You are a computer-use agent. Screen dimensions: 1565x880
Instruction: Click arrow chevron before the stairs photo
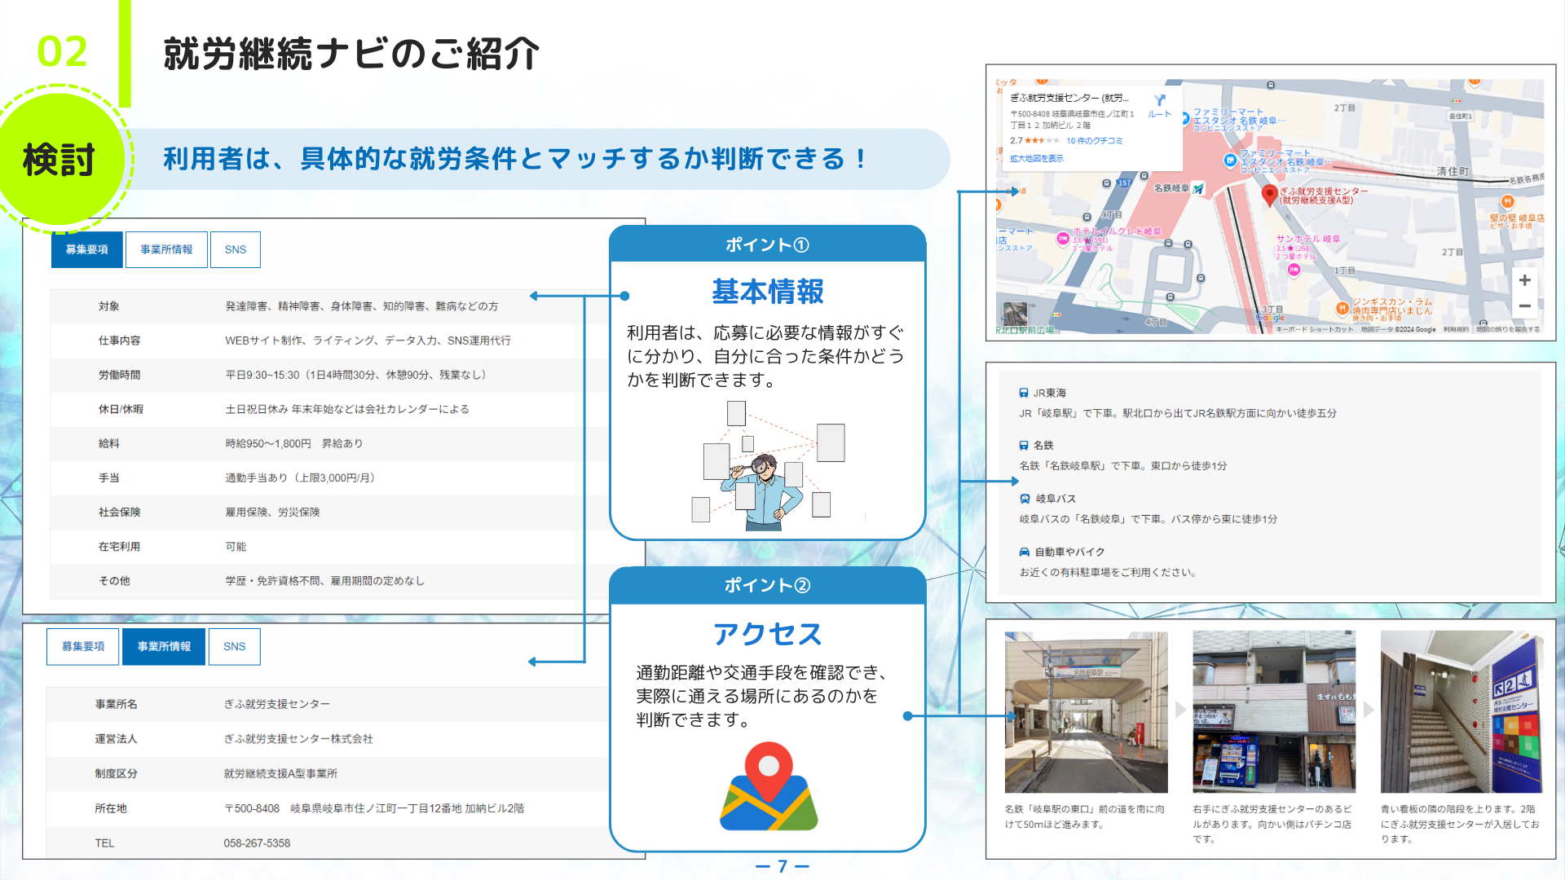1369,711
